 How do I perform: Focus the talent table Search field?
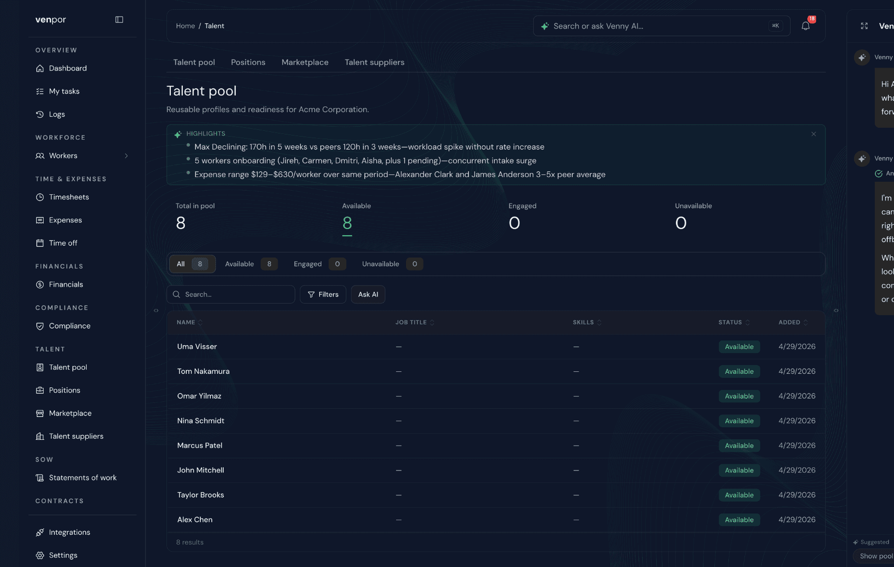231,294
